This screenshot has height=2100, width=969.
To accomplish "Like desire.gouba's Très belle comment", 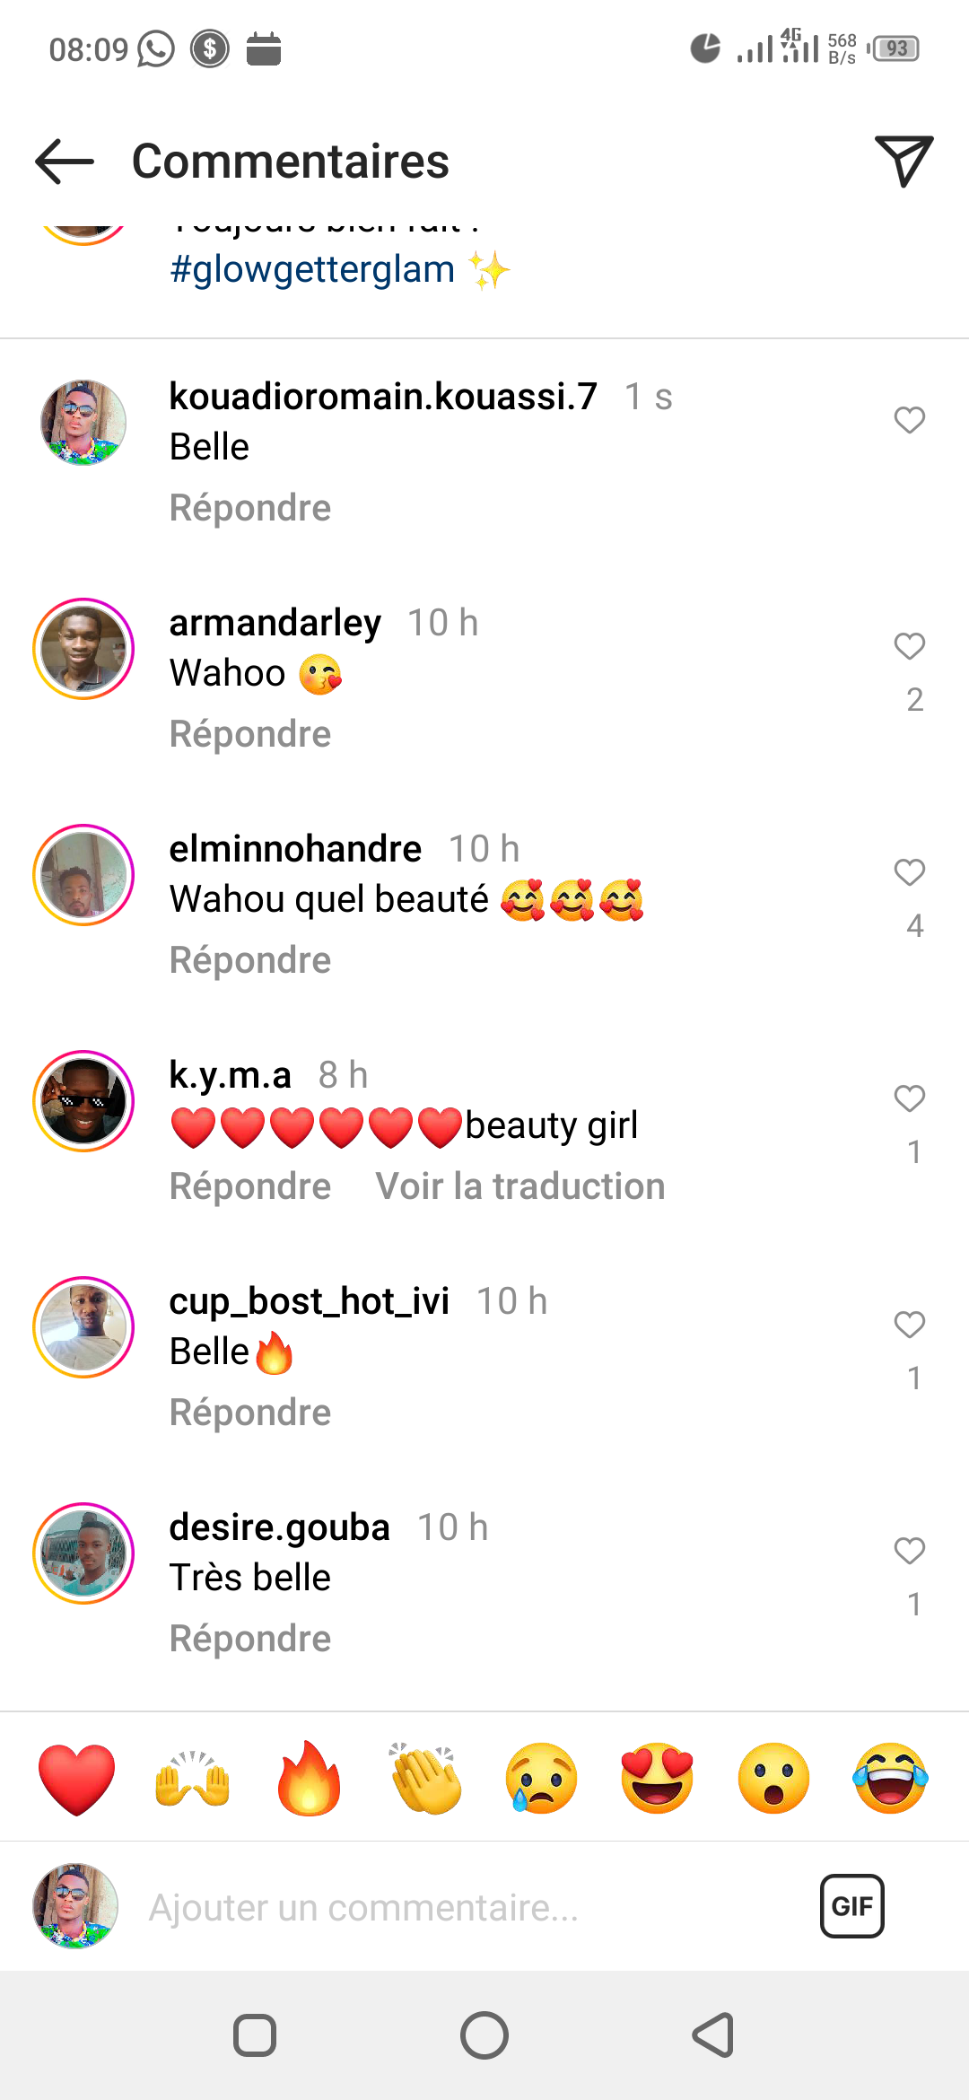I will [910, 1551].
